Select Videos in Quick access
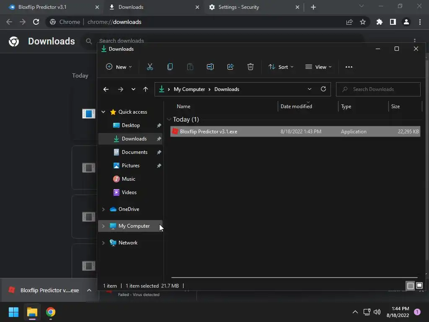The image size is (429, 322). [x=131, y=192]
